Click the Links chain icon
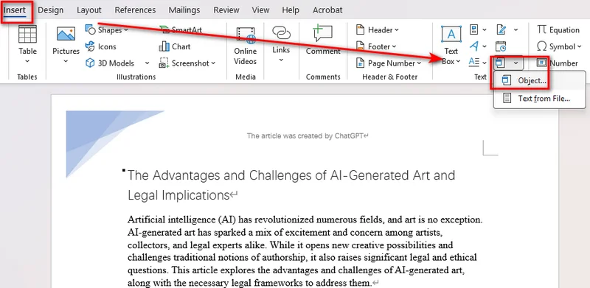 [x=281, y=33]
